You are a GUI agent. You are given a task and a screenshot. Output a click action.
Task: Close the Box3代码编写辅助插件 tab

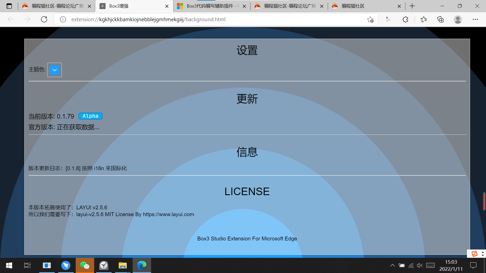pos(244,6)
